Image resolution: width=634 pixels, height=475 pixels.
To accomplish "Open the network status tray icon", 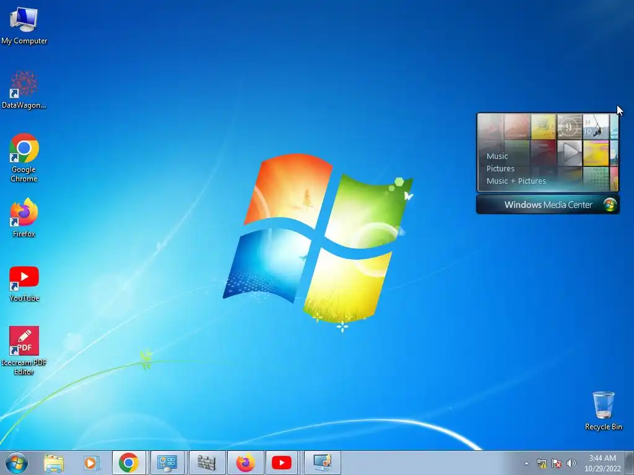I will (x=541, y=463).
